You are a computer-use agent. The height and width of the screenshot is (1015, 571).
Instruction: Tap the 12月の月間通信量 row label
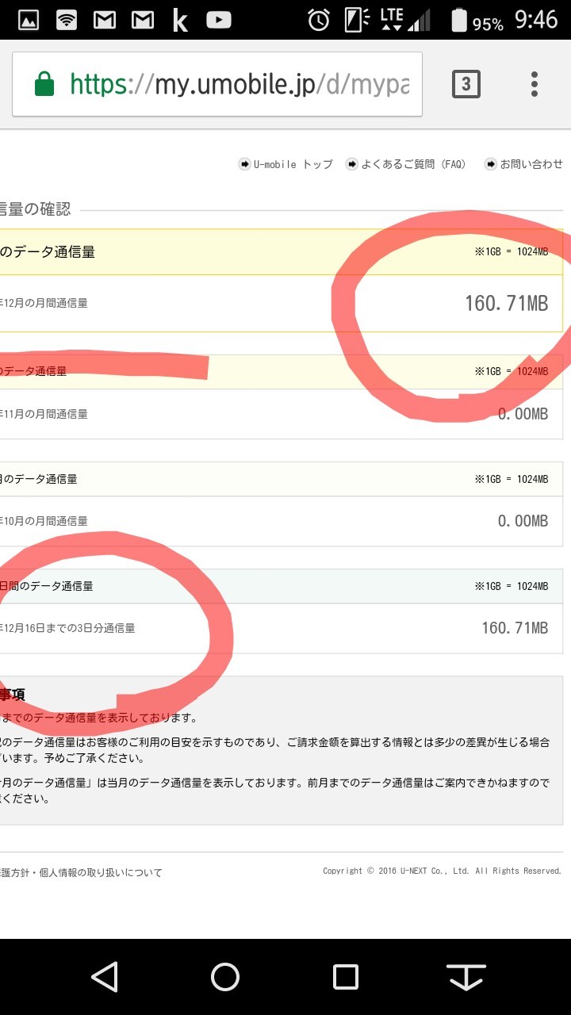(44, 303)
